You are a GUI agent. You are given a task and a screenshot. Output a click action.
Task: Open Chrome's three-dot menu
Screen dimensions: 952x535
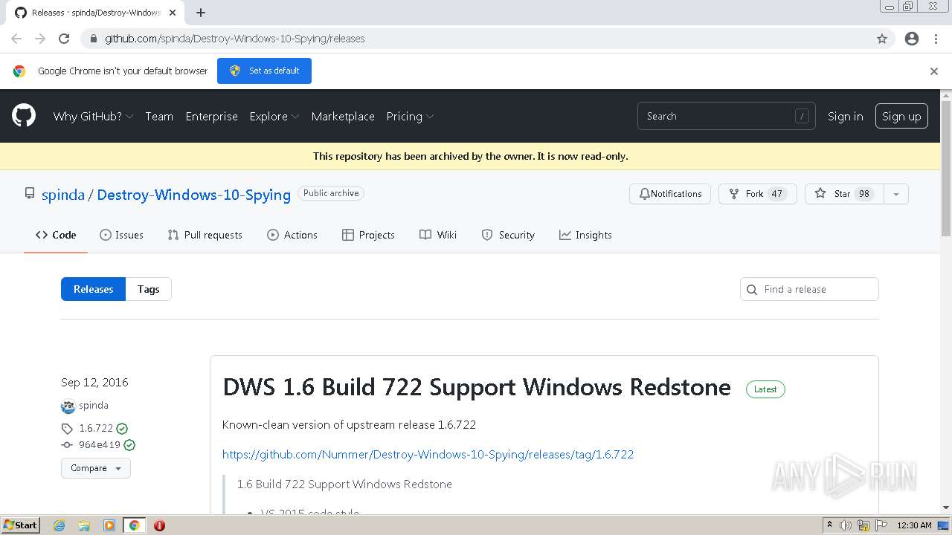coord(936,39)
